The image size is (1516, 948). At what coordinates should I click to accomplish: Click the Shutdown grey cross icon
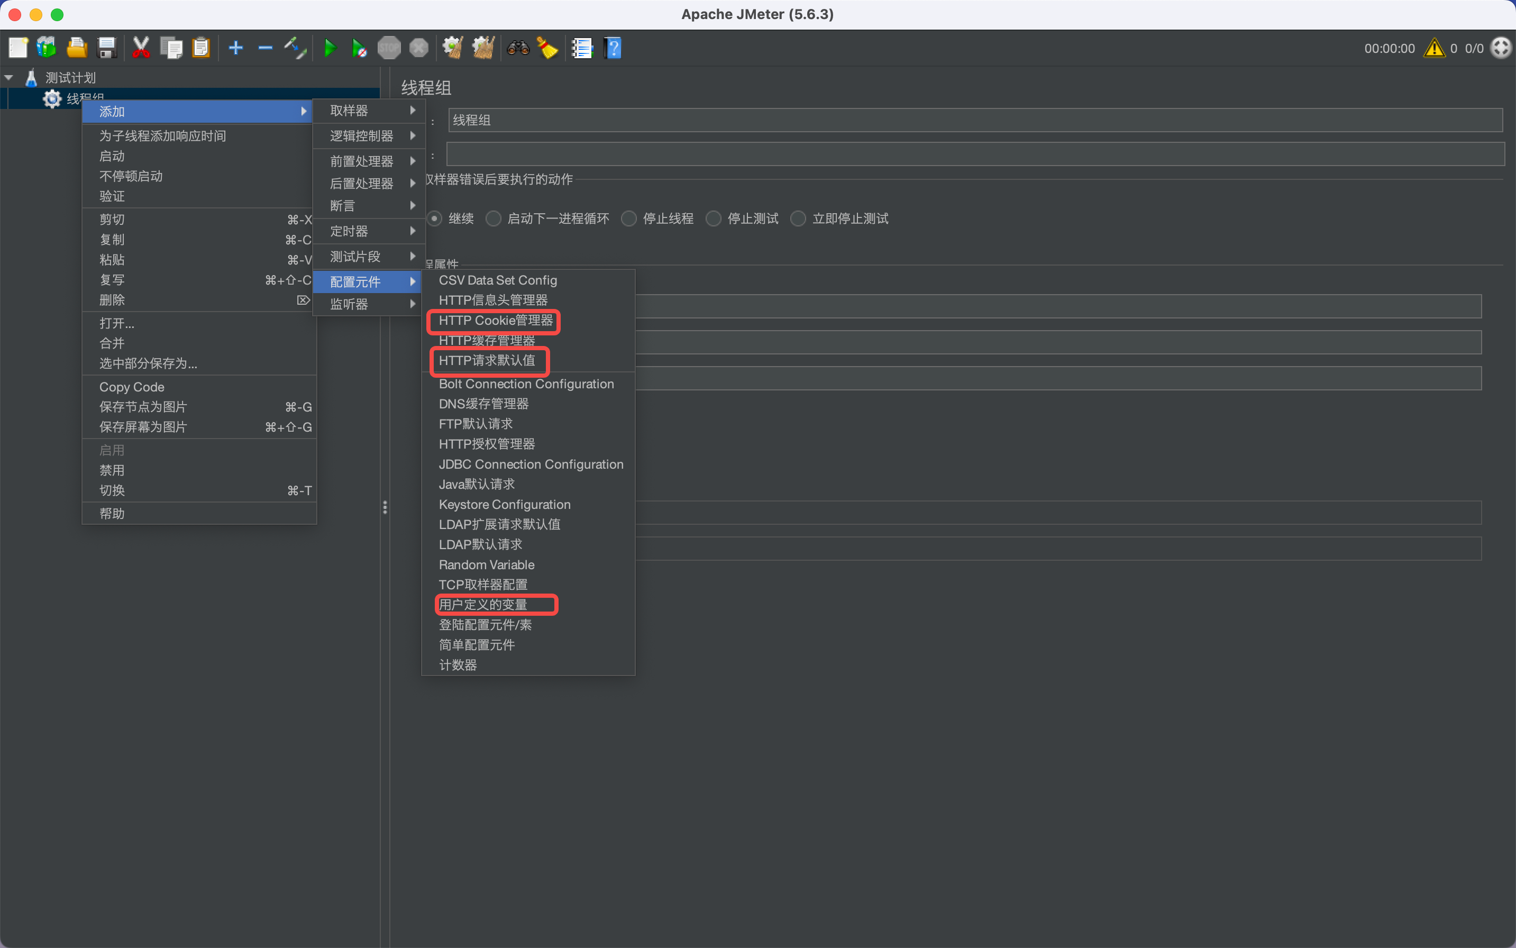(418, 48)
